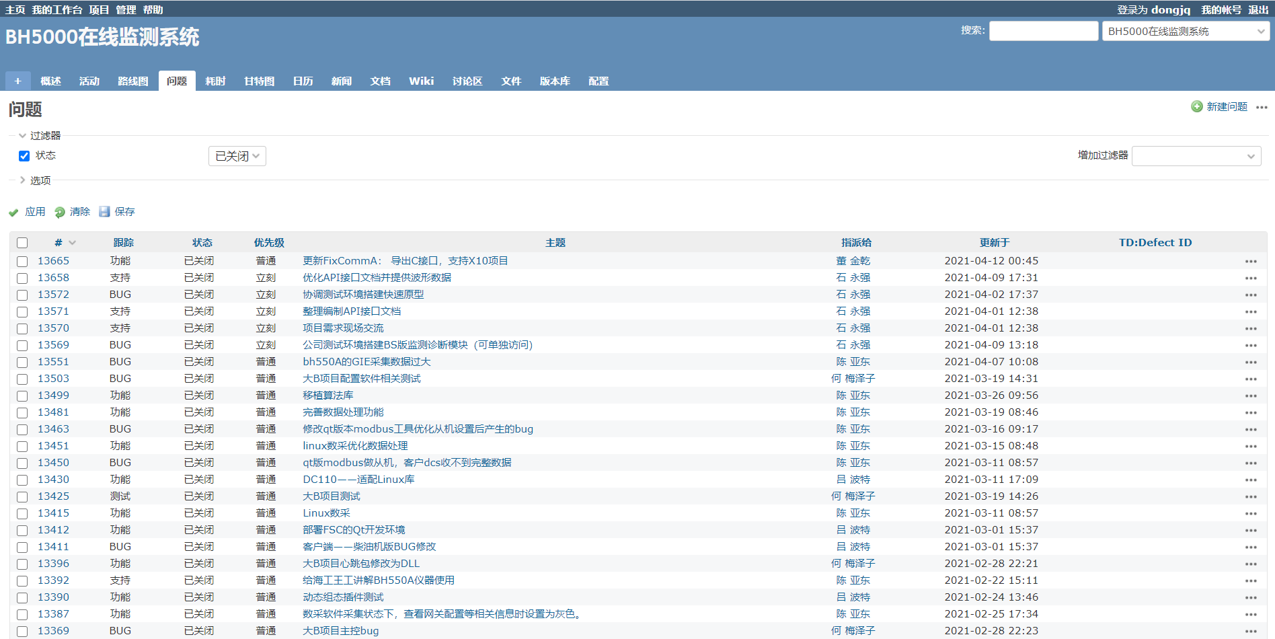Open the project selector dropdown in the header
The width and height of the screenshot is (1275, 639).
click(1185, 32)
